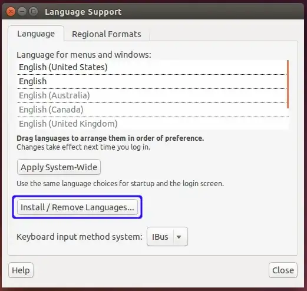Click the Apply System-Wide button
This screenshot has height=291, width=307.
[59, 167]
